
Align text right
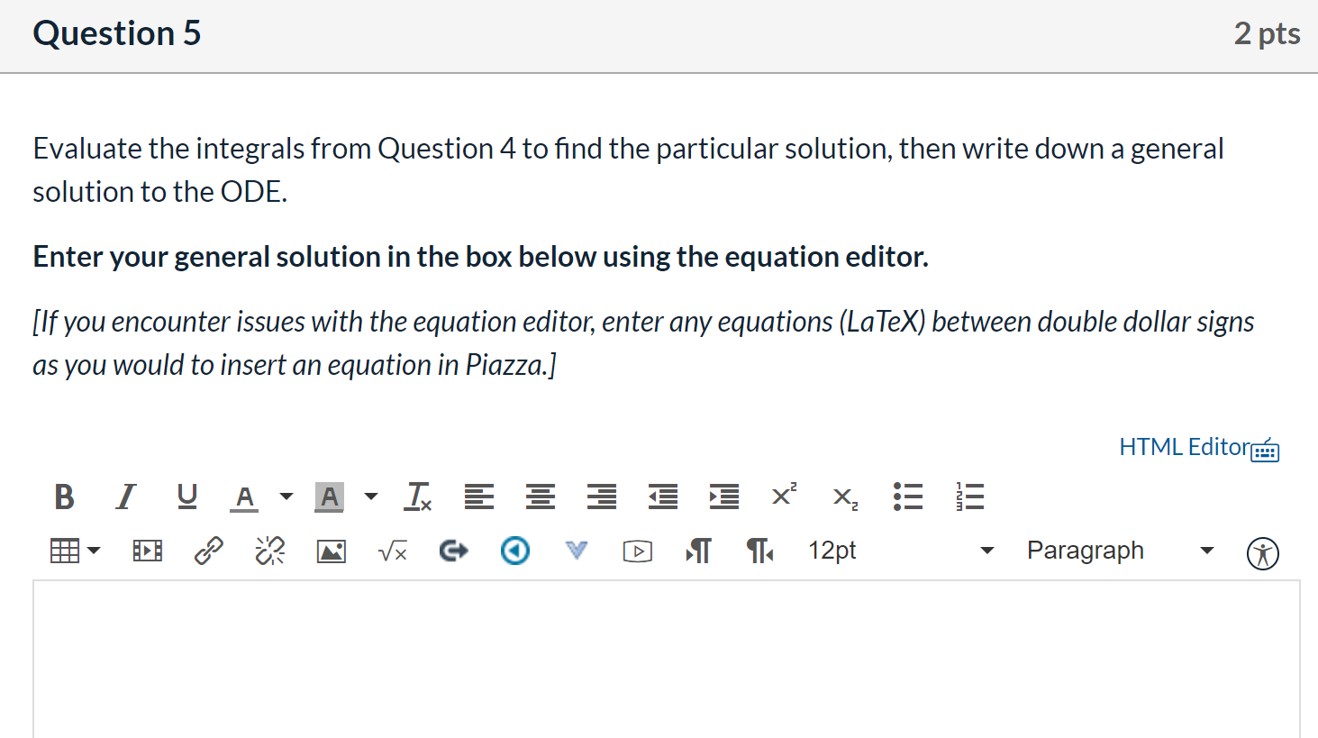coord(601,497)
